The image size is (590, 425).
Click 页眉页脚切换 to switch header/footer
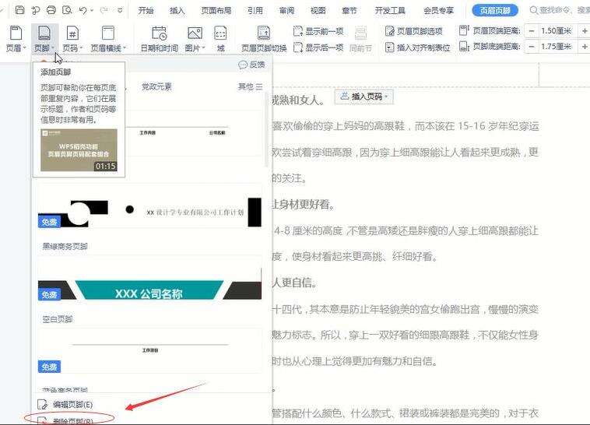coord(264,37)
